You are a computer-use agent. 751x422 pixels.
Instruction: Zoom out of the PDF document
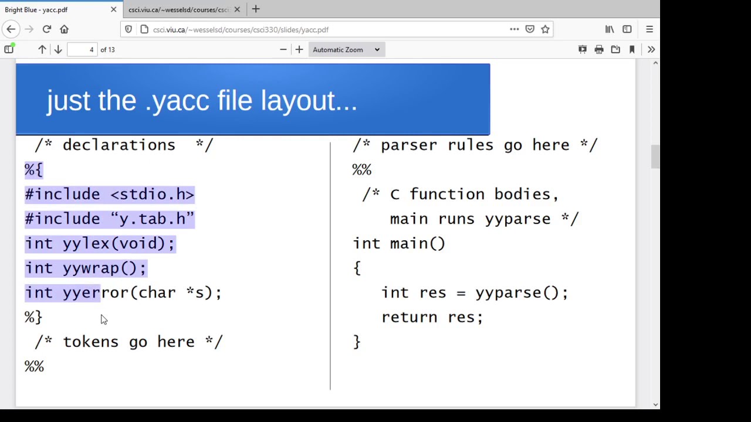(283, 50)
